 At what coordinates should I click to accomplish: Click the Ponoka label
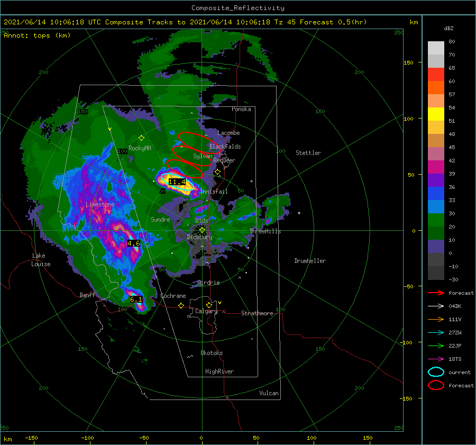241,109
